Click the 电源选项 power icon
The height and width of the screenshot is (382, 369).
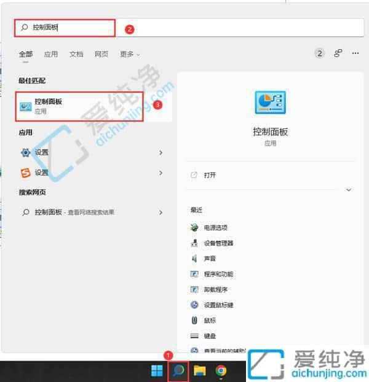194,228
